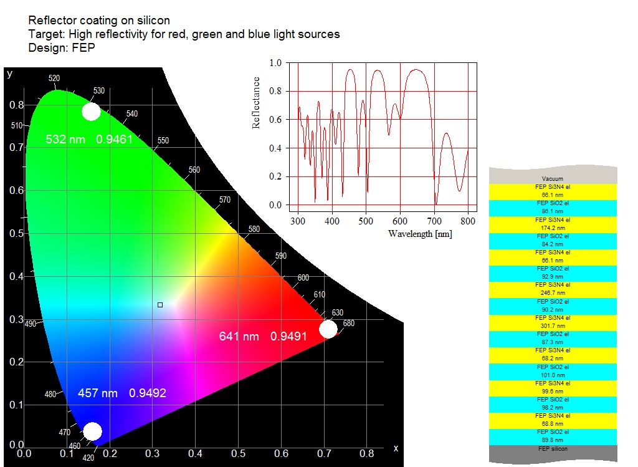The image size is (638, 467).
Task: Click the 530 wavelength label on the spectral locus
Action: click(x=99, y=91)
